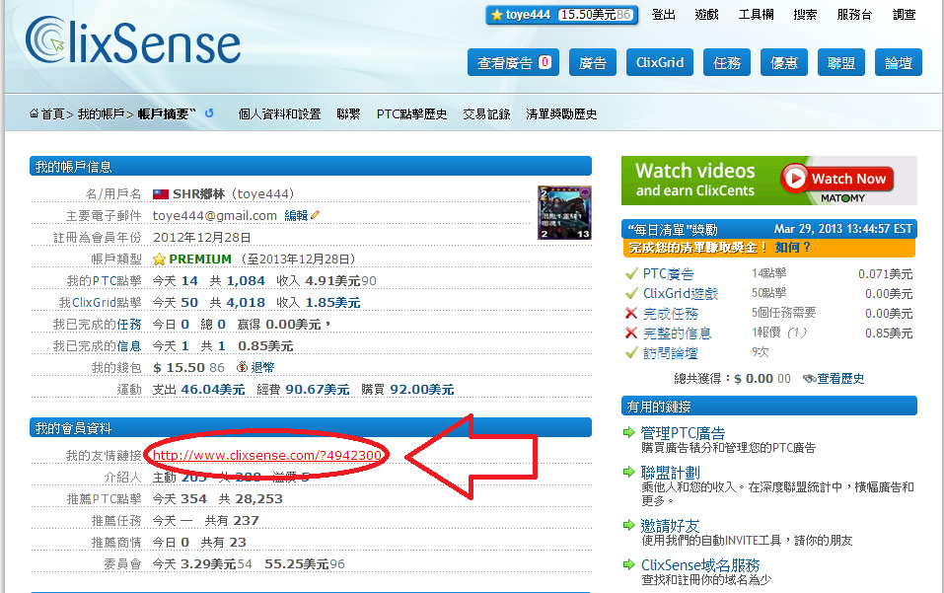The height and width of the screenshot is (593, 944).
Task: Open the 遊戲 menu
Action: point(707,15)
